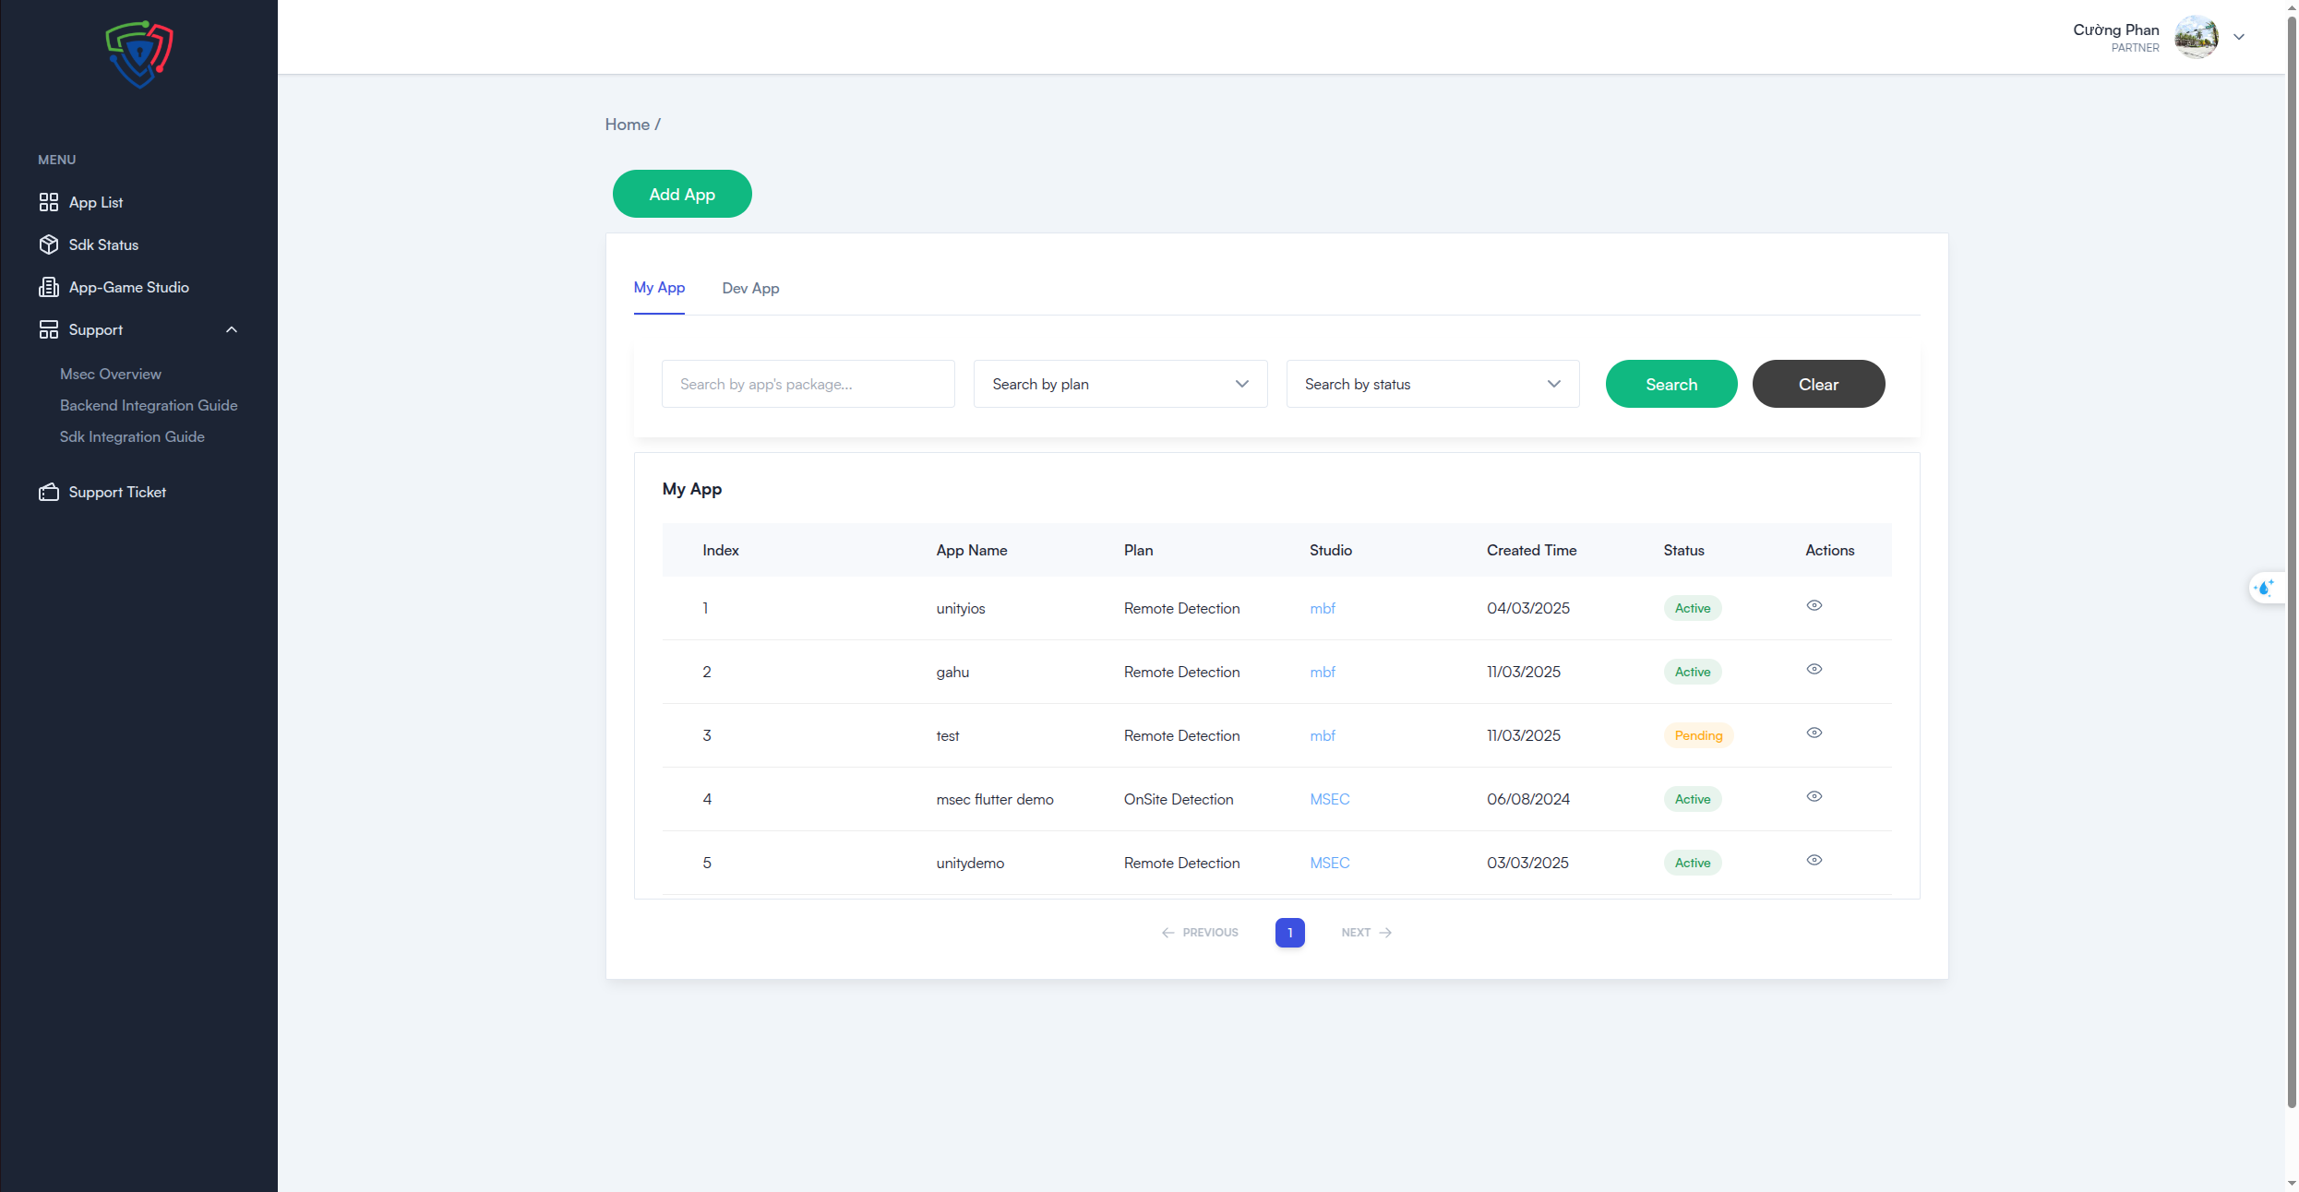2299x1192 pixels.
Task: Open the Search by plan dropdown
Action: [x=1120, y=384]
